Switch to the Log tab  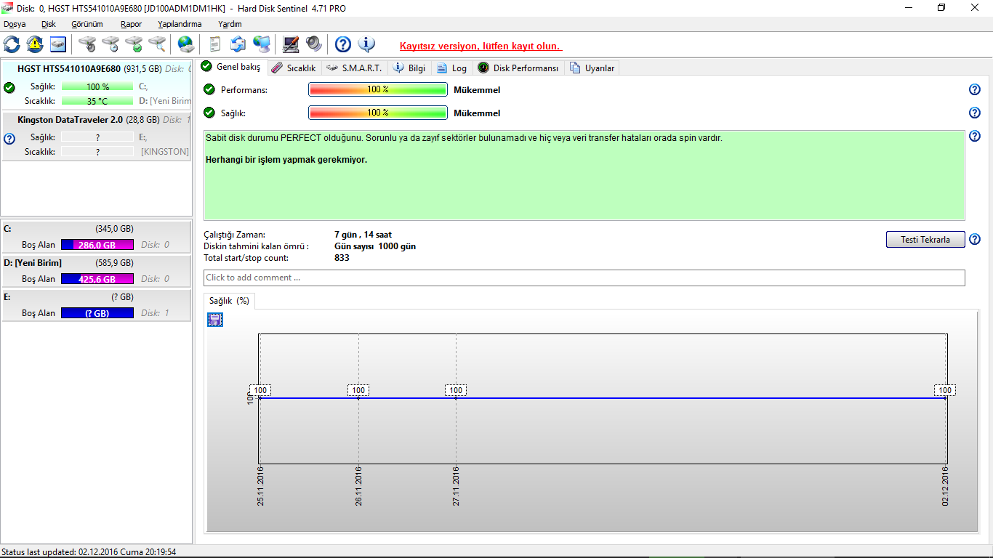(x=451, y=68)
